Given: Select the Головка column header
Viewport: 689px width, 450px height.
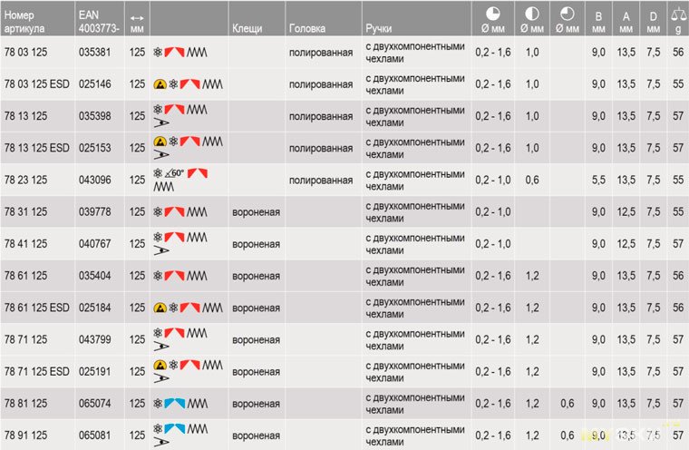Looking at the screenshot, I should point(307,28).
